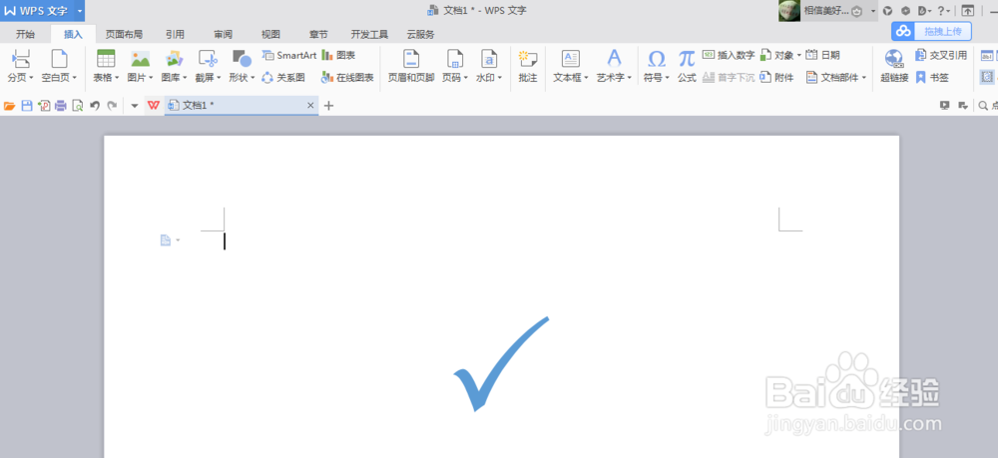The height and width of the screenshot is (458, 998).
Task: Switch to the Page Layout (页面布局) tab
Action: point(124,34)
